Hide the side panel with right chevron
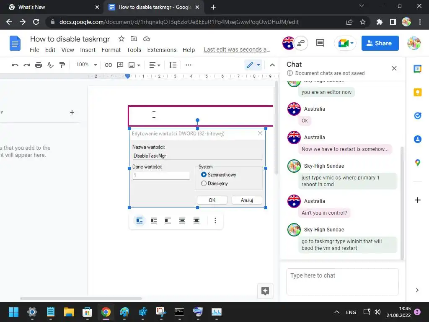This screenshot has height=322, width=429. click(x=417, y=290)
